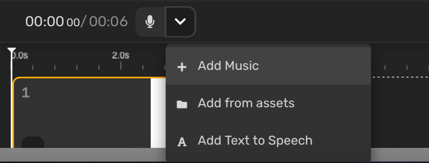Click the 2.0s mark on the ruler

tap(120, 55)
